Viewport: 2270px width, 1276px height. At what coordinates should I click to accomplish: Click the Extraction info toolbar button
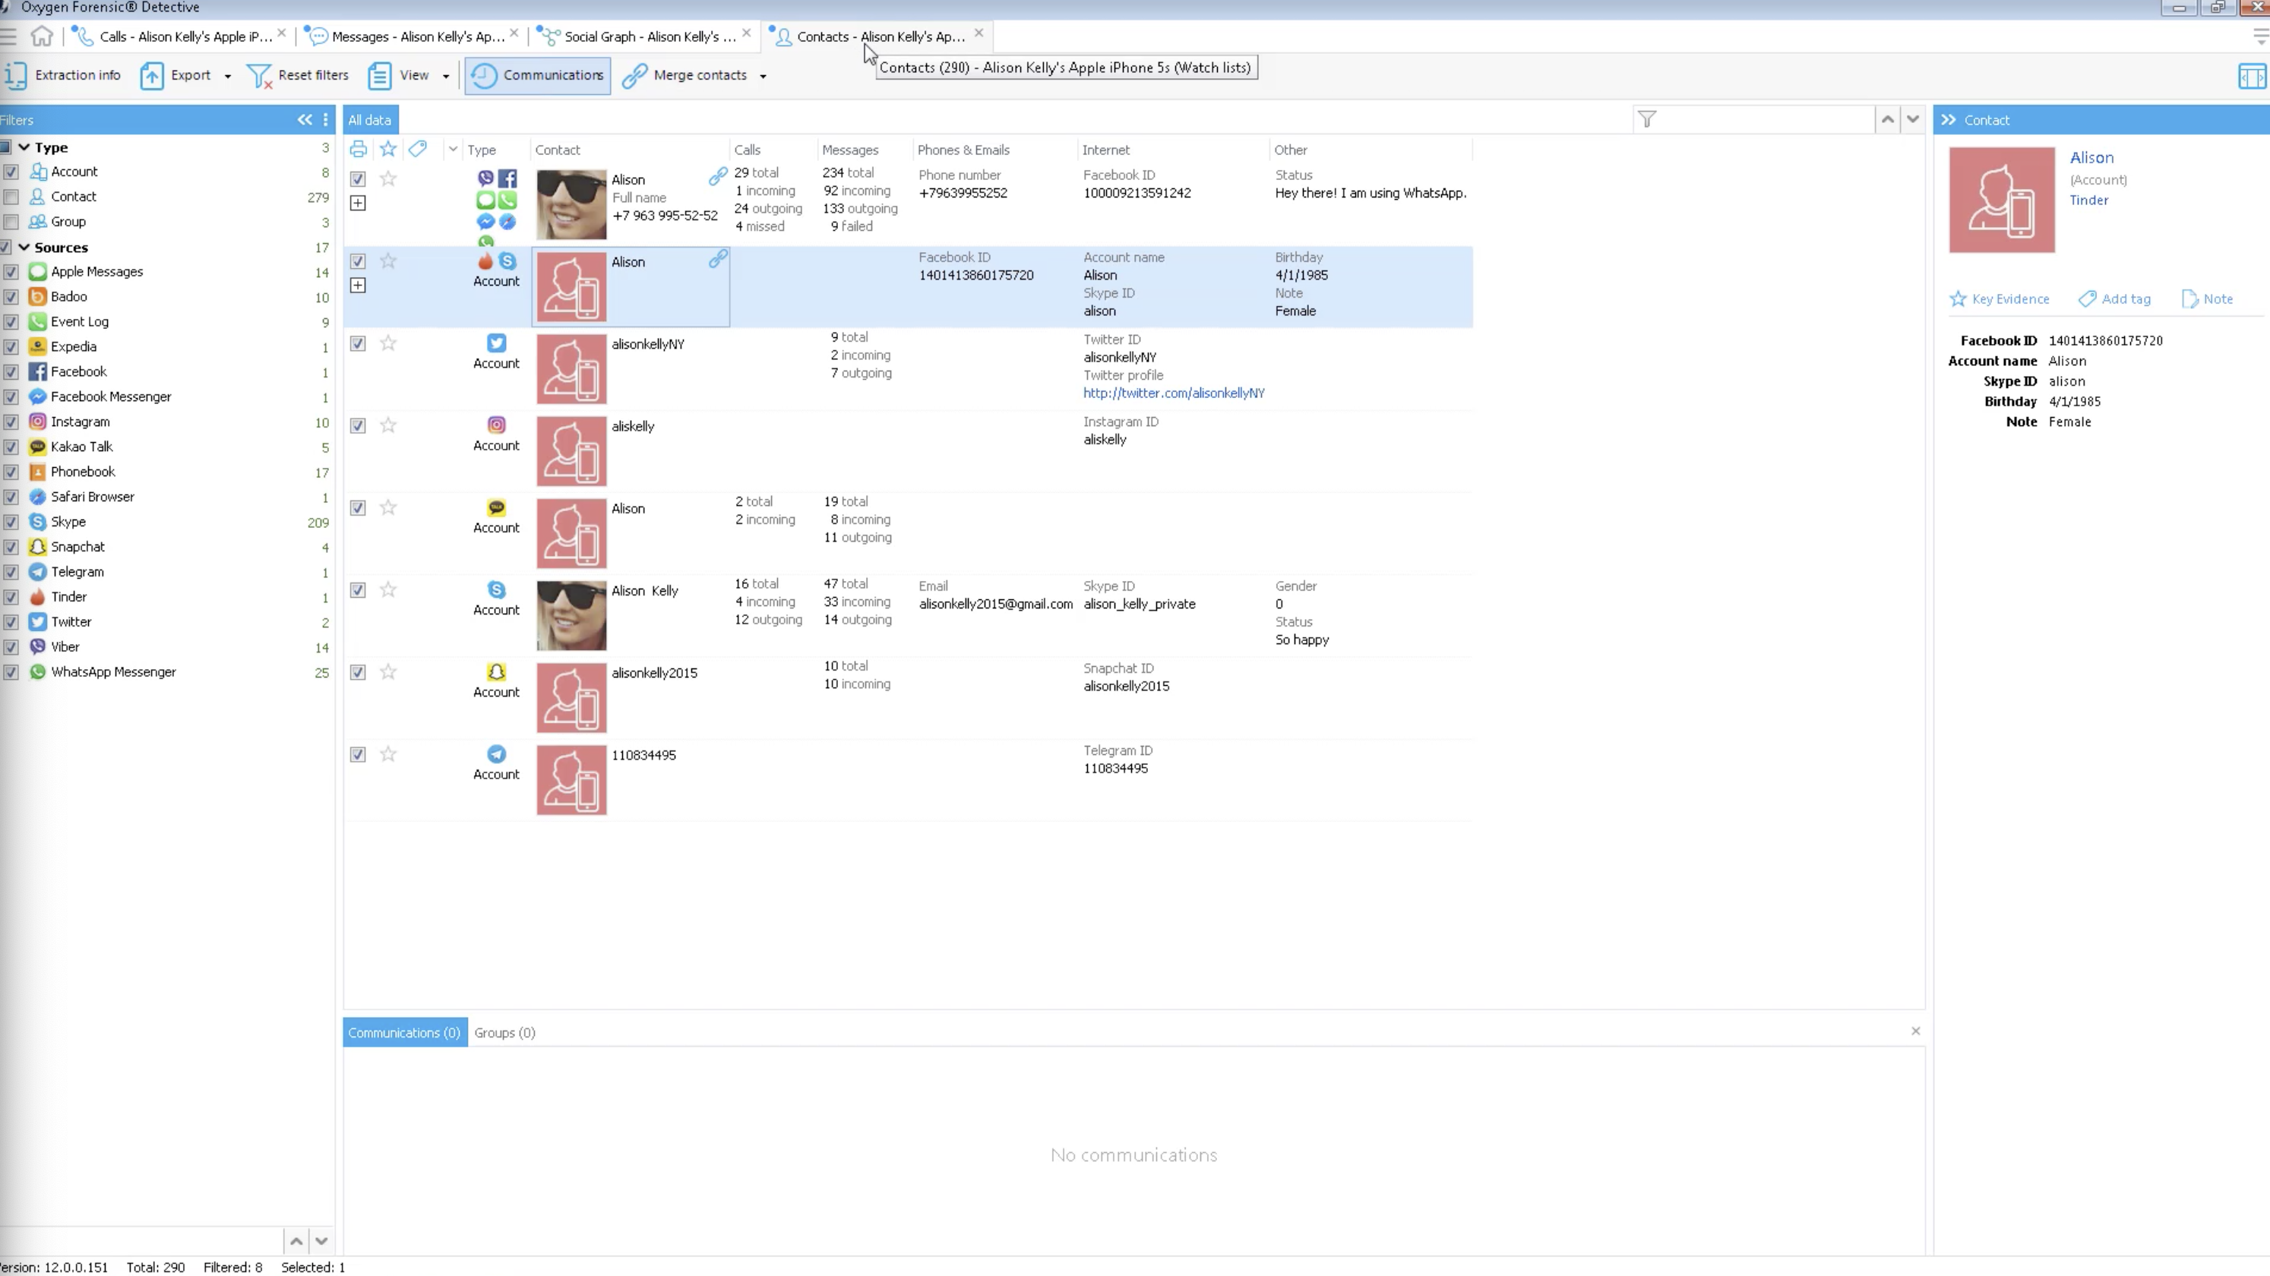point(62,75)
